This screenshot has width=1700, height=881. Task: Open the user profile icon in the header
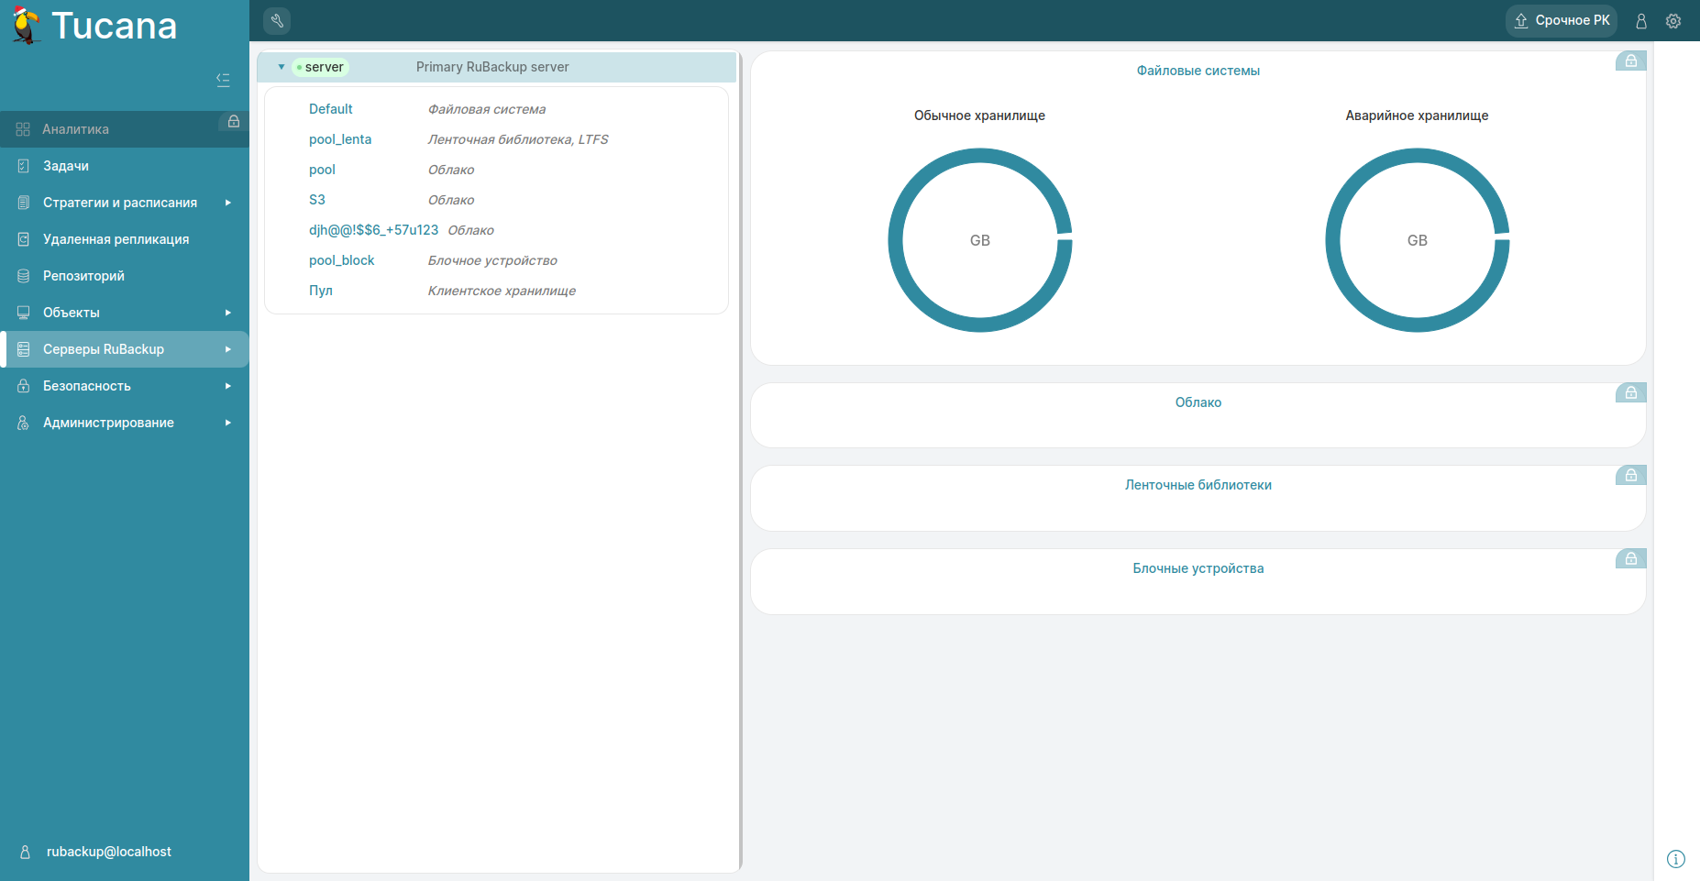1641,20
